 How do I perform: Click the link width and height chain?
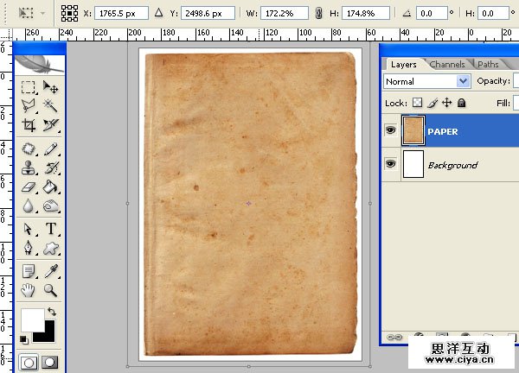319,15
